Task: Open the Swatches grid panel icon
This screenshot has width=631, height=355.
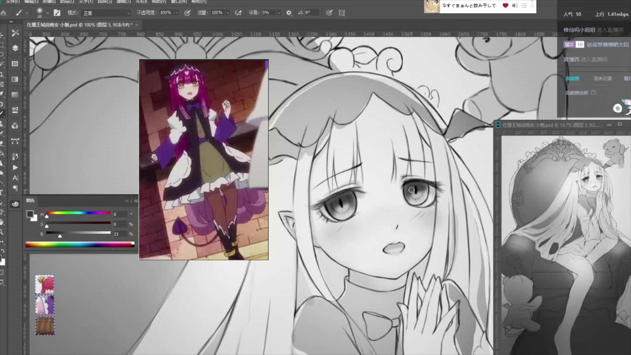Action: (15, 95)
